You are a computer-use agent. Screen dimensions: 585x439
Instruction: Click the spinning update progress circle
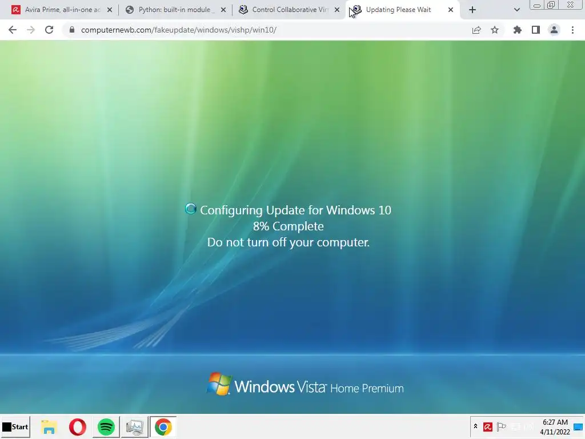[x=191, y=209]
